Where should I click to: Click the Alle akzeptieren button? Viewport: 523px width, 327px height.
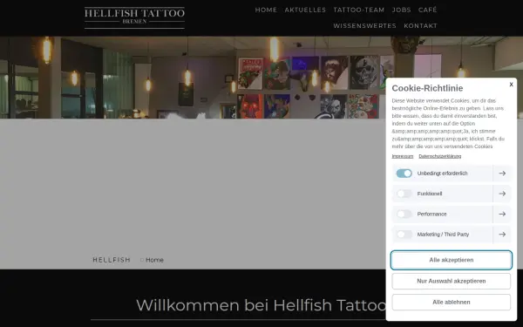tap(451, 260)
